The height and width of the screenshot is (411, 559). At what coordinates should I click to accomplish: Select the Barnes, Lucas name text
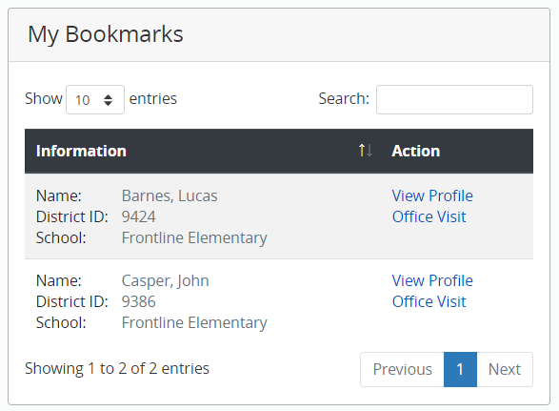170,196
